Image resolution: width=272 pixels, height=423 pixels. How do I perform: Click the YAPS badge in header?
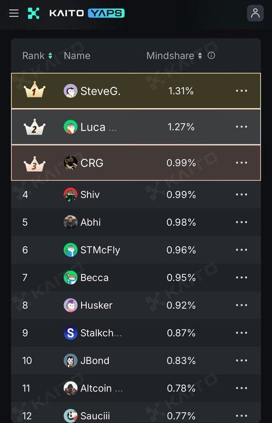(x=106, y=13)
